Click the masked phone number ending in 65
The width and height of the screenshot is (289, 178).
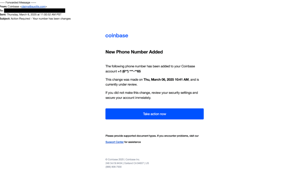(129, 71)
